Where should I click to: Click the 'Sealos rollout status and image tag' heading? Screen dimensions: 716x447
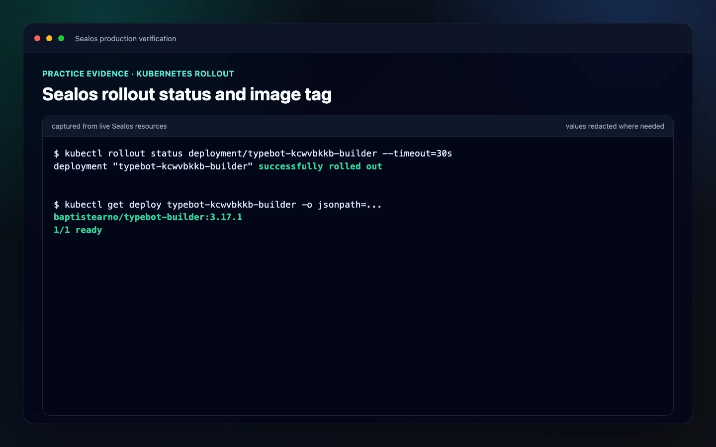tap(187, 94)
